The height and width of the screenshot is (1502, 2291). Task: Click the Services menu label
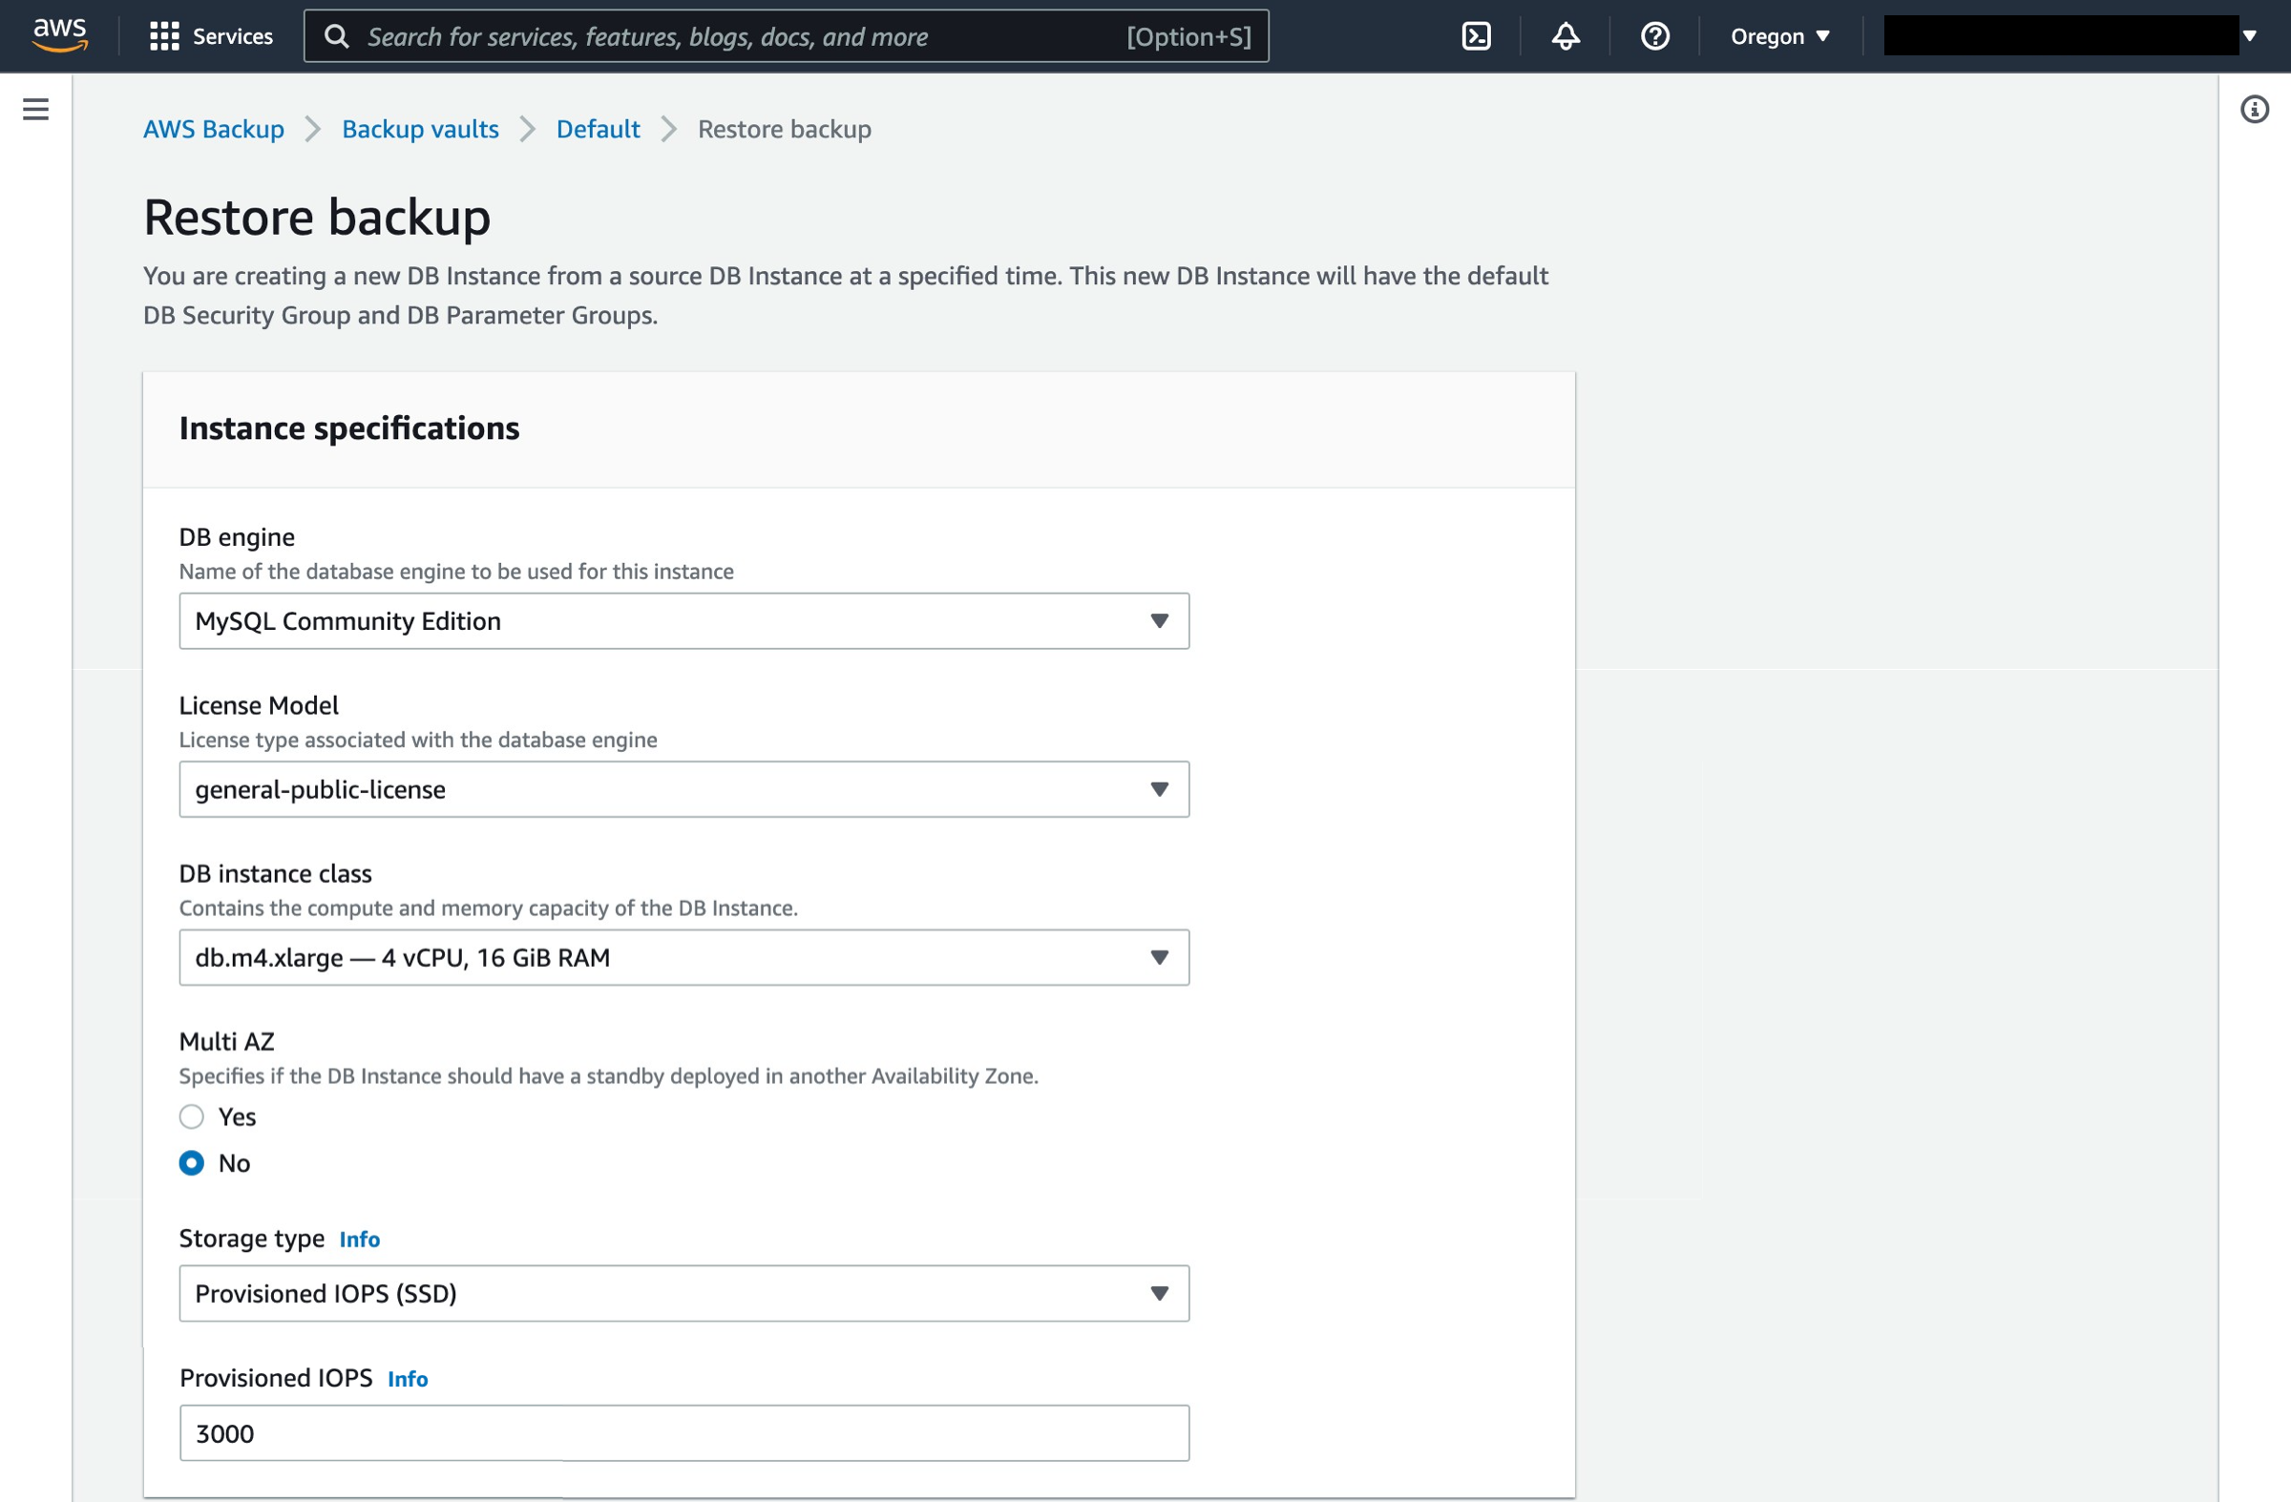click(x=233, y=36)
